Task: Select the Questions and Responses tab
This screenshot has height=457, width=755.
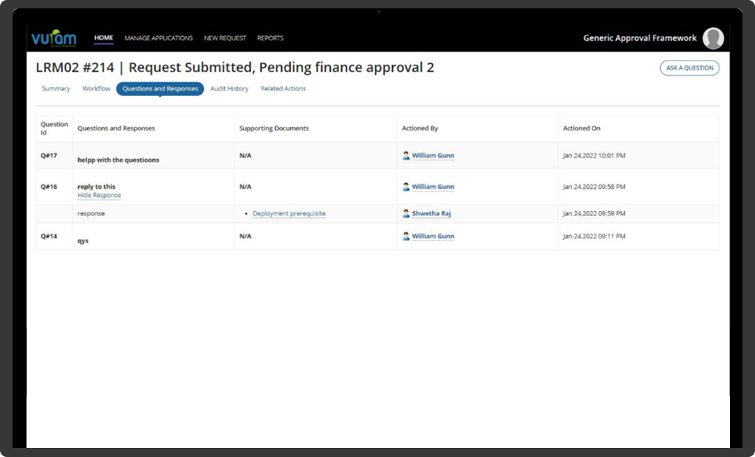Action: 160,89
